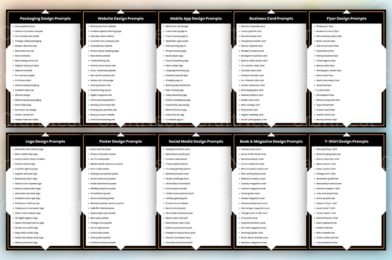392x260 pixels.
Task: Click the 'Business Card Prompts' heading
Action: click(x=271, y=19)
